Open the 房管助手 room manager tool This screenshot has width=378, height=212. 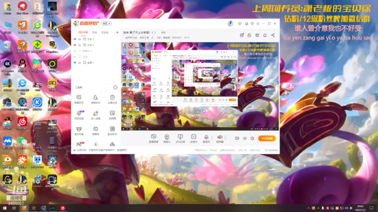point(95,99)
